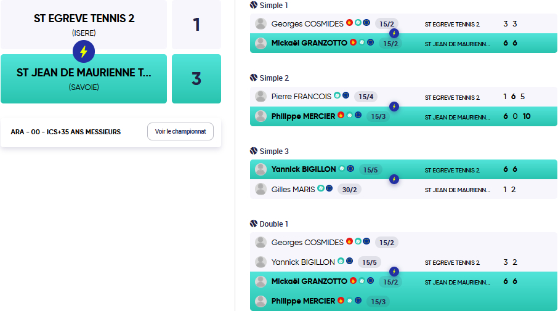Viewport: 558px width, 311px height.
Task: Open Mickaël GRANZOTTO's profile in Simple 1
Action: pos(309,43)
